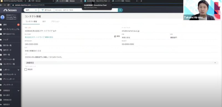Open the 案件 search type dropdown

coord(31,10)
